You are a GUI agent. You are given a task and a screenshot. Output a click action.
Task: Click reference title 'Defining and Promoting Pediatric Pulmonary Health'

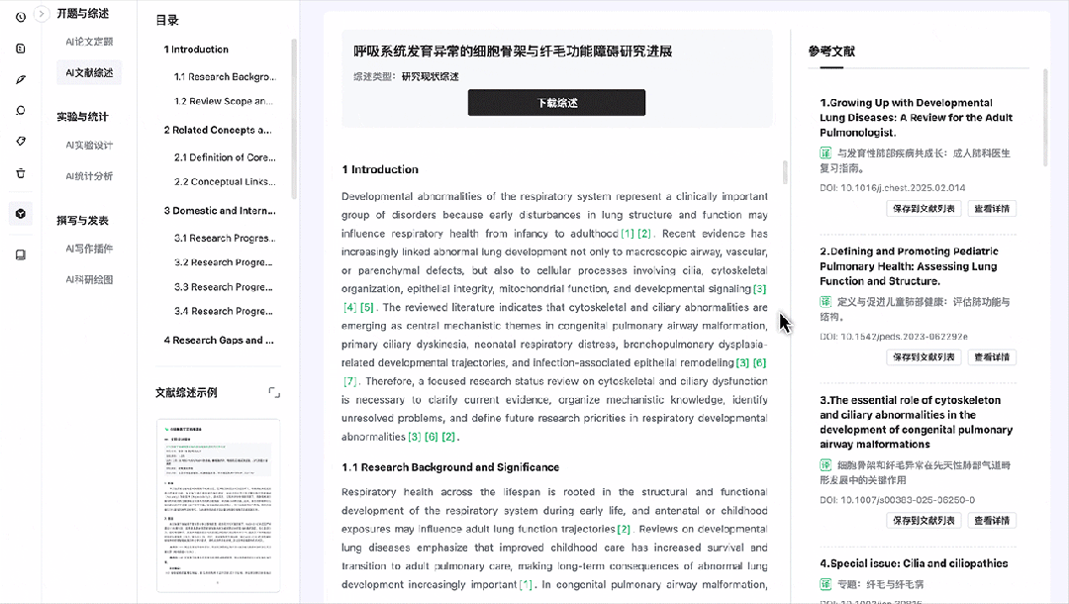[x=909, y=266]
